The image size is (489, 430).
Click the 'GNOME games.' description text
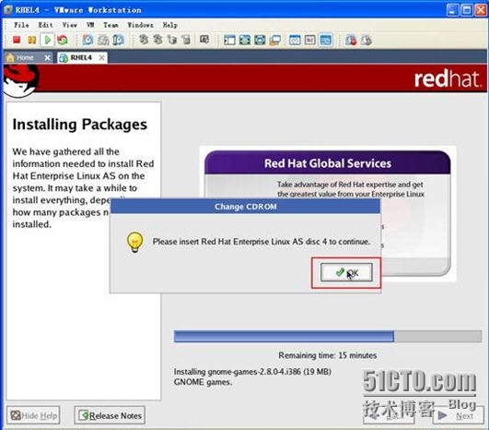coord(203,382)
